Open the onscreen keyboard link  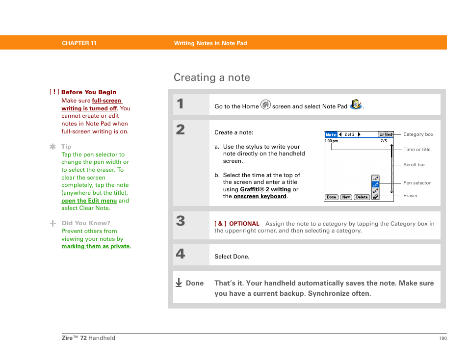point(260,196)
